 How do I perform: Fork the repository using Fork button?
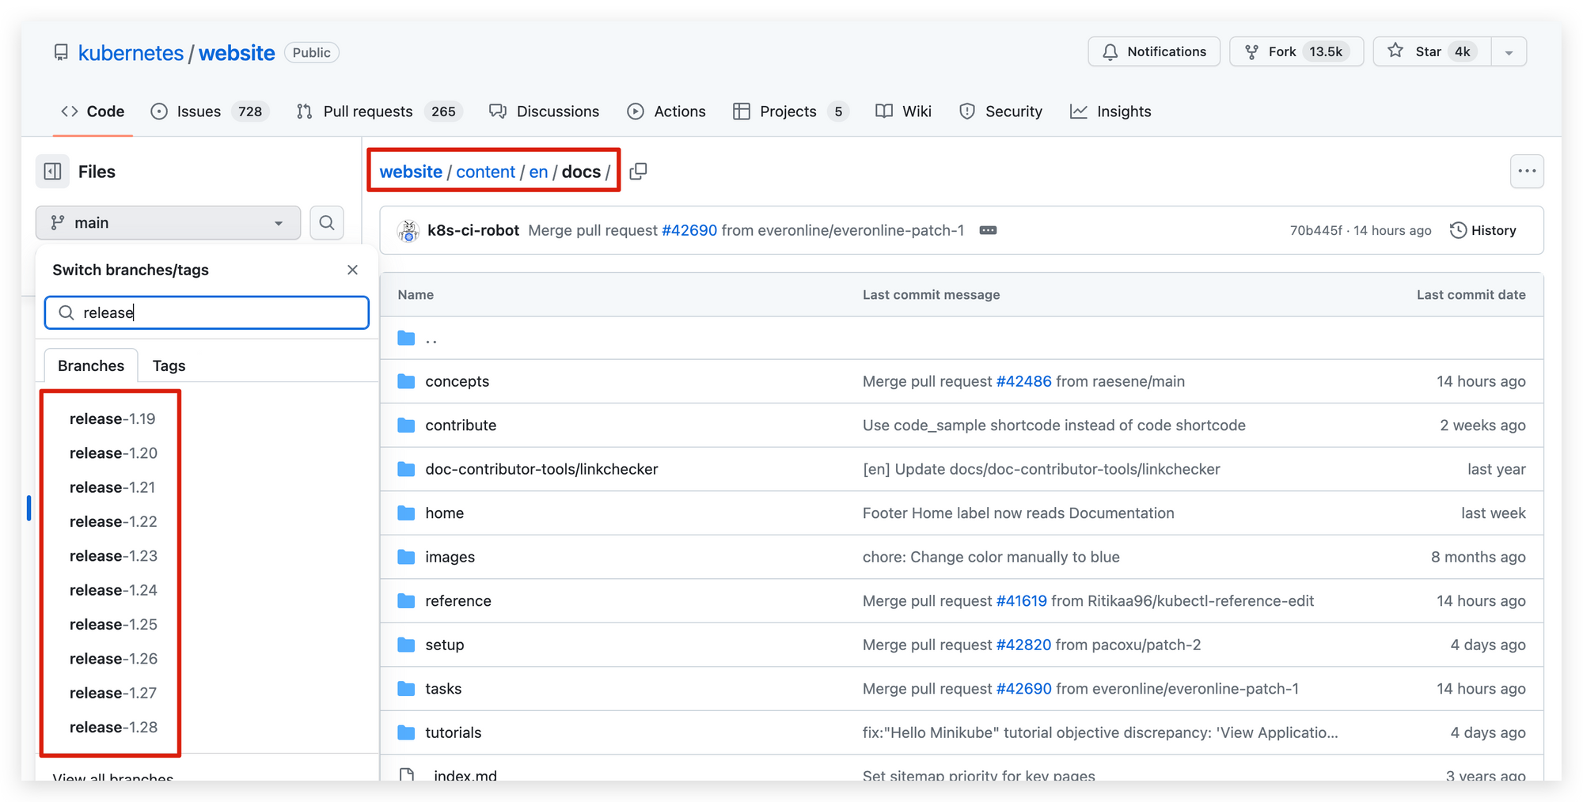pyautogui.click(x=1296, y=51)
